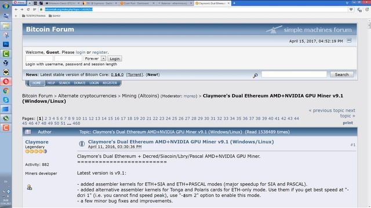Open the ТЕЛЕПРОГРАММА bookmark folder
Screen dimensions: 371x208
coord(34,16)
